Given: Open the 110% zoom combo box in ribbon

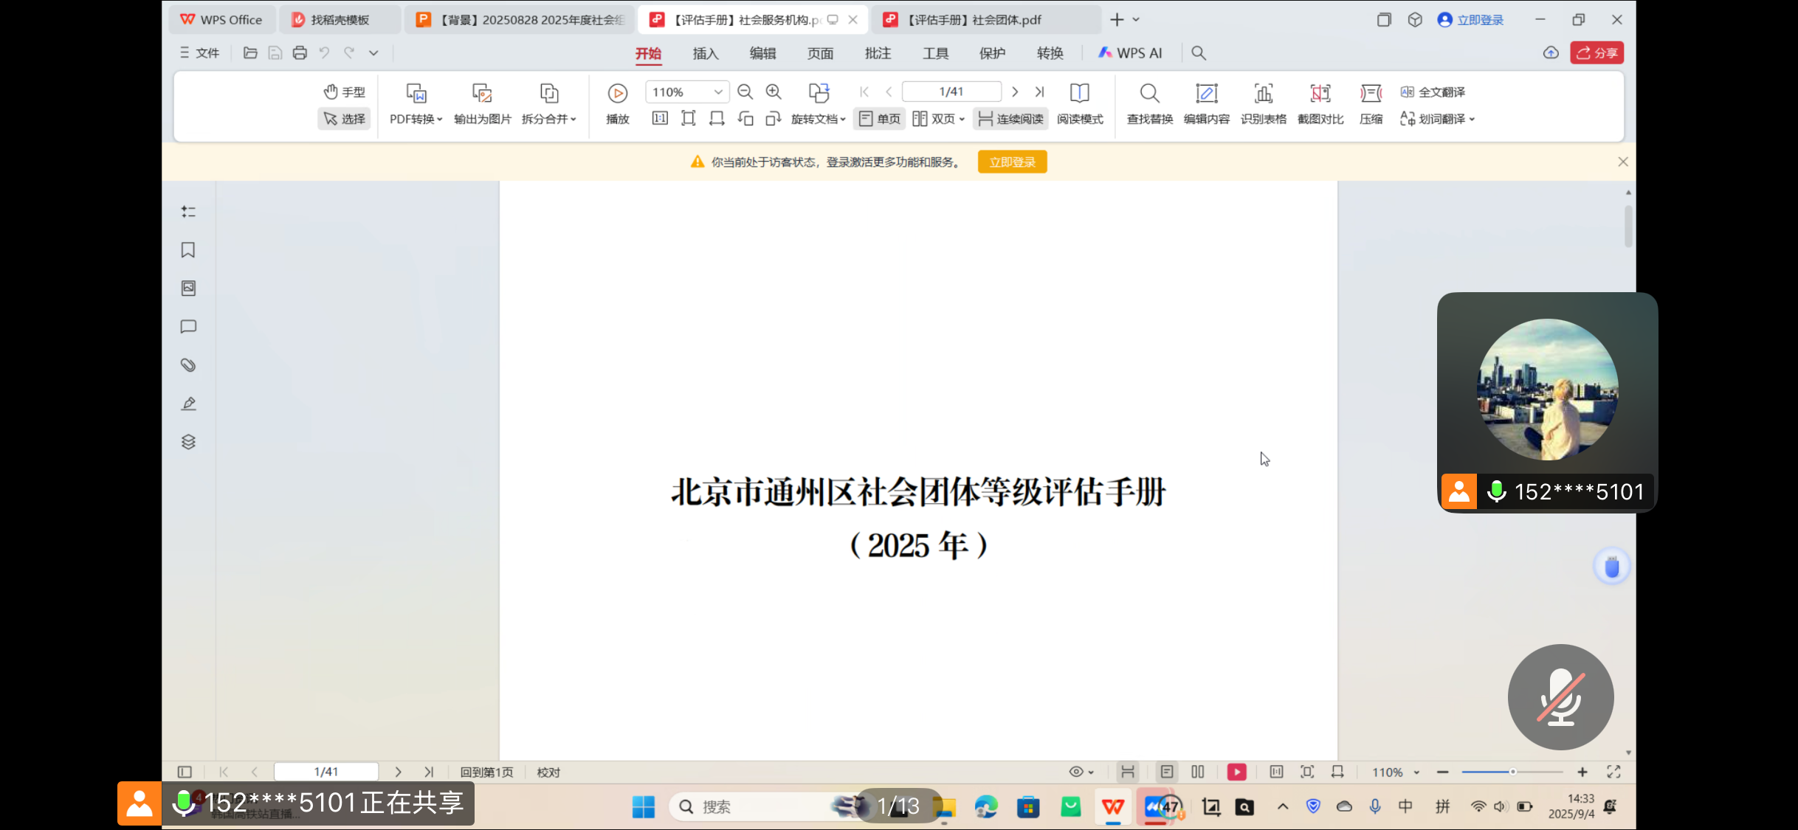Looking at the screenshot, I should click(x=686, y=92).
